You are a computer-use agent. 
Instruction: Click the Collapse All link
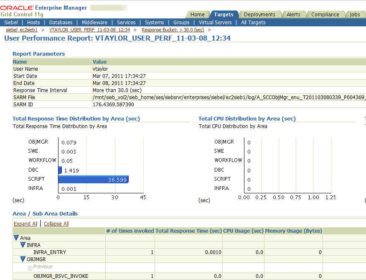(56, 224)
